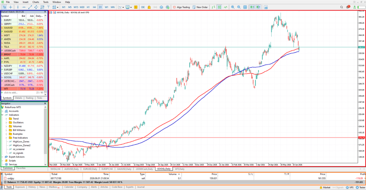Switch to bar chart display
Viewport: 366px width, 190px height.
[x=213, y=7]
